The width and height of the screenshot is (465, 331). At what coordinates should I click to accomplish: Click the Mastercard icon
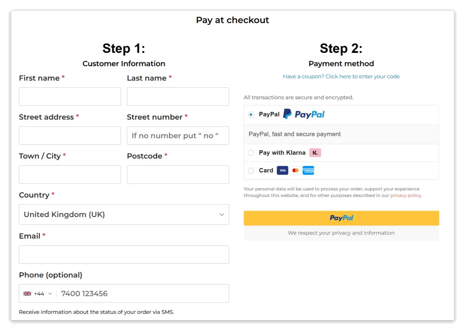295,171
